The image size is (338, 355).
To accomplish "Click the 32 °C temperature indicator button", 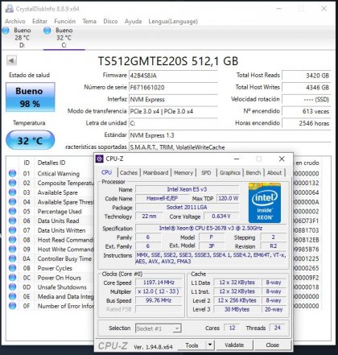I will coord(30,140).
